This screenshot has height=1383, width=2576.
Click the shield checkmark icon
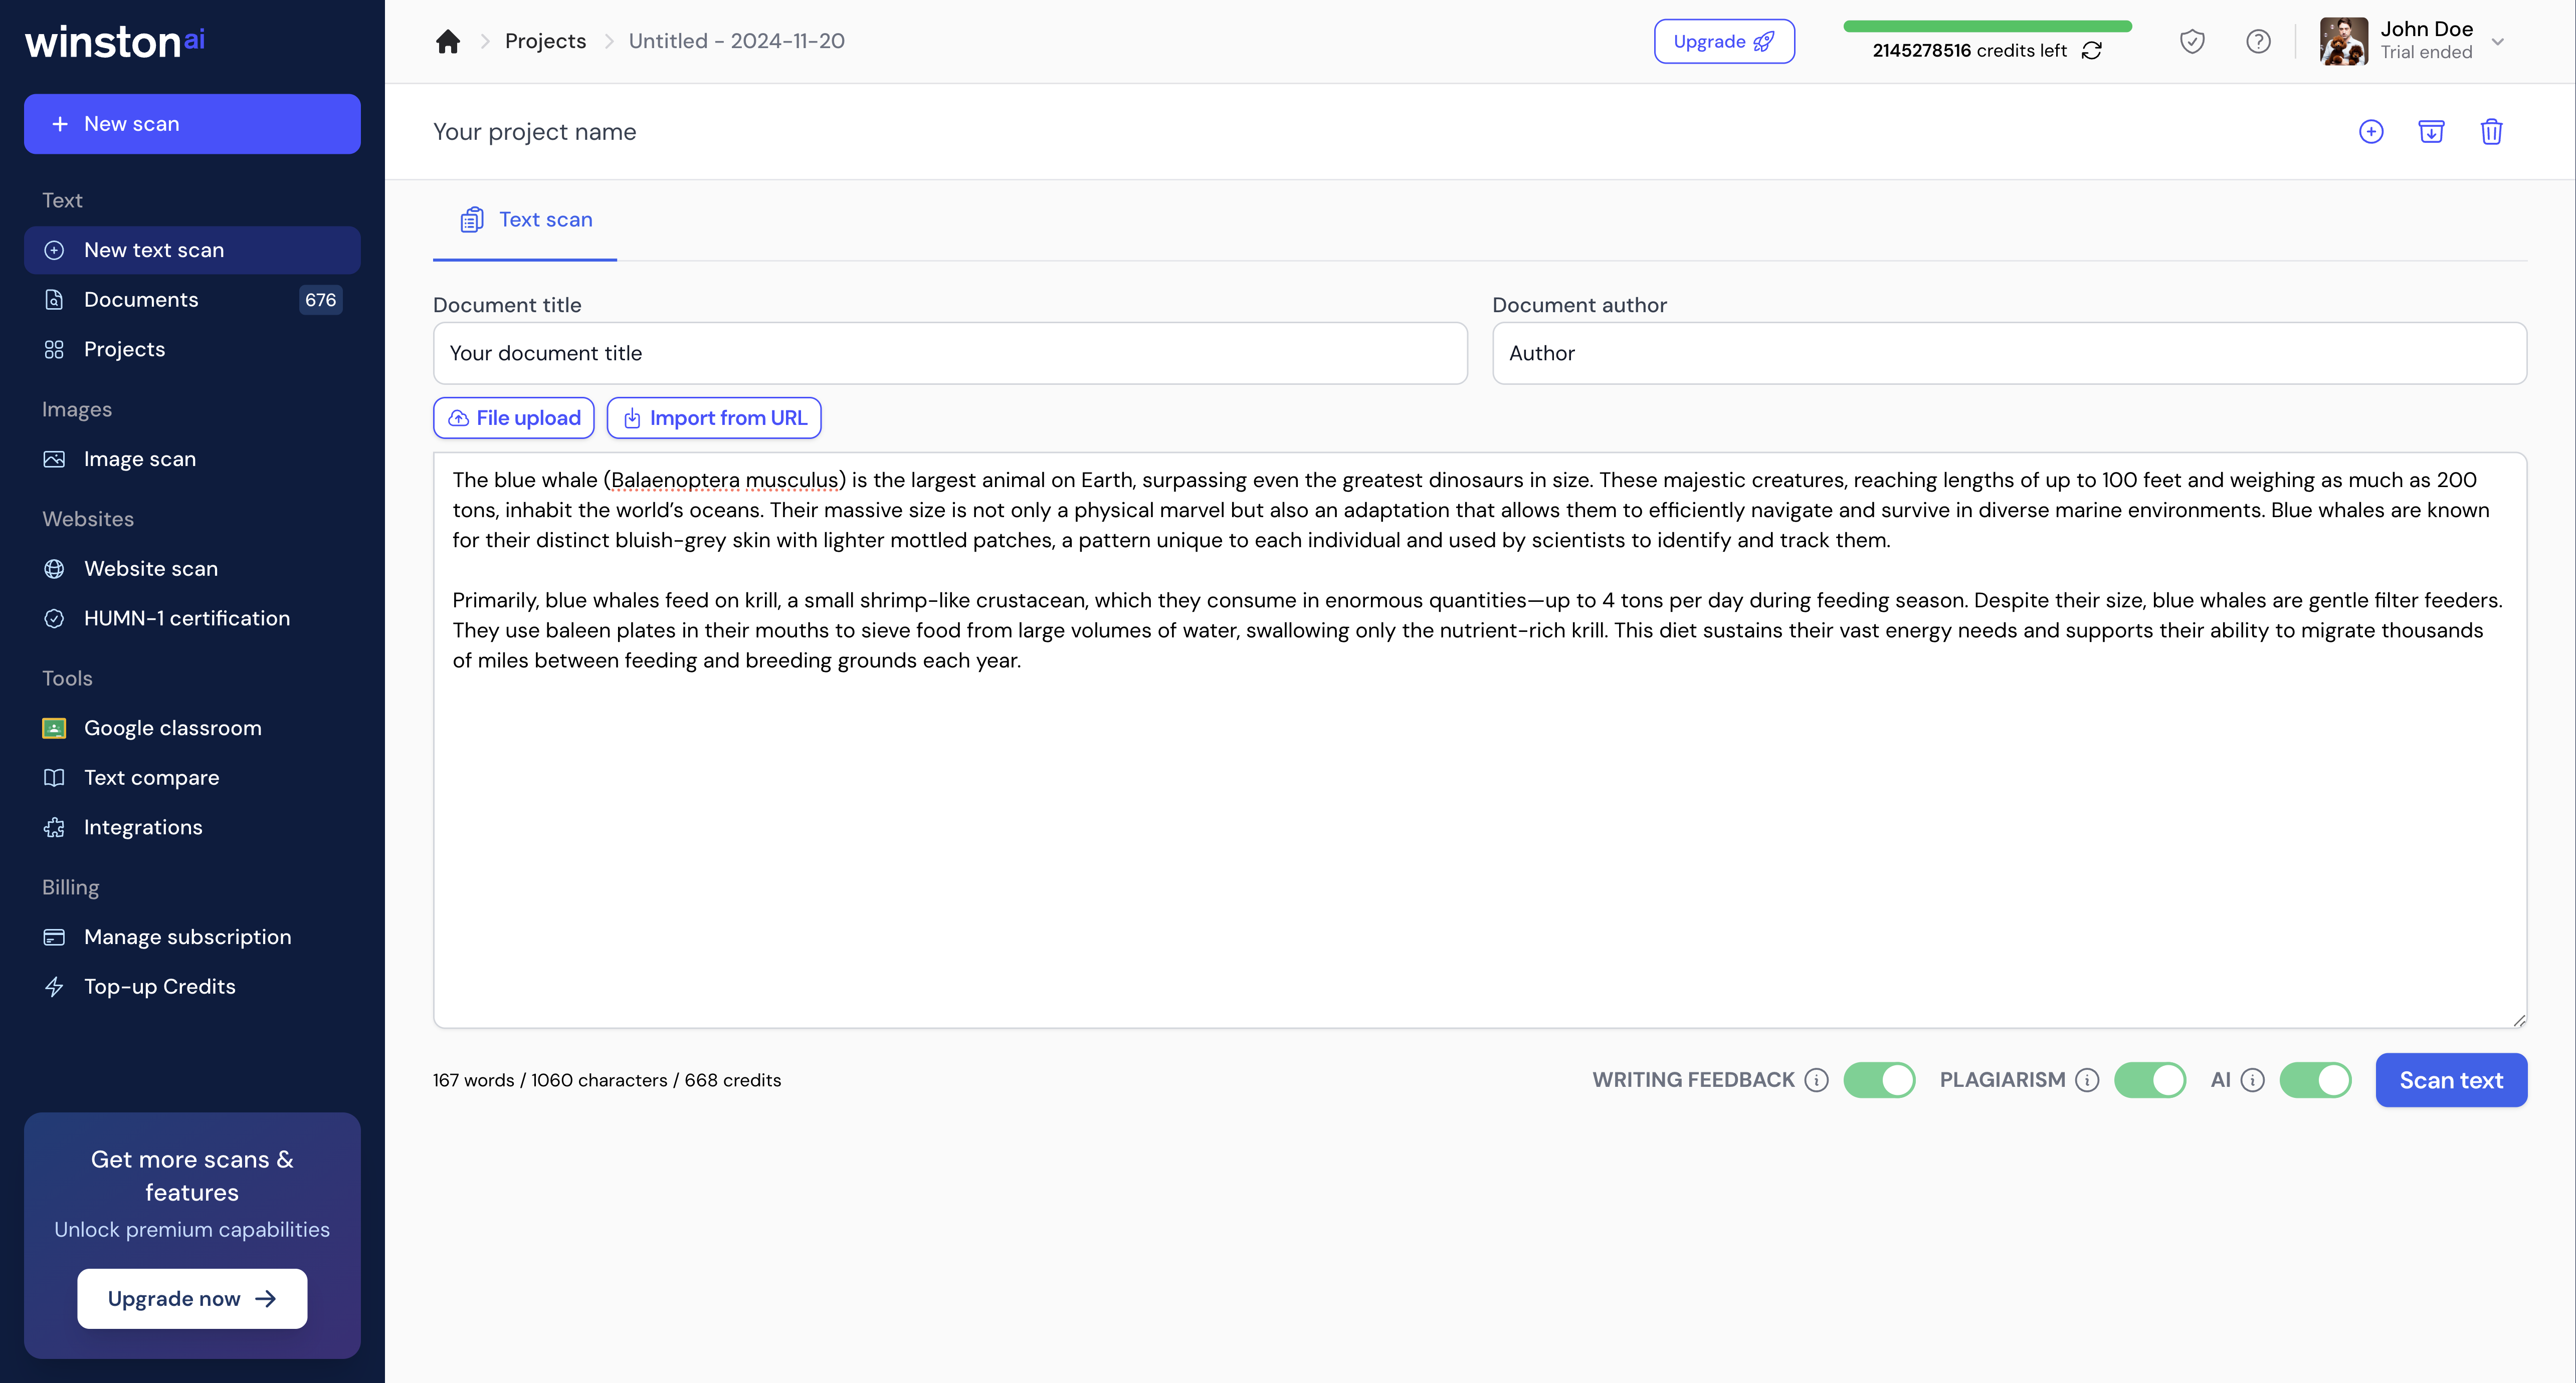[2191, 41]
